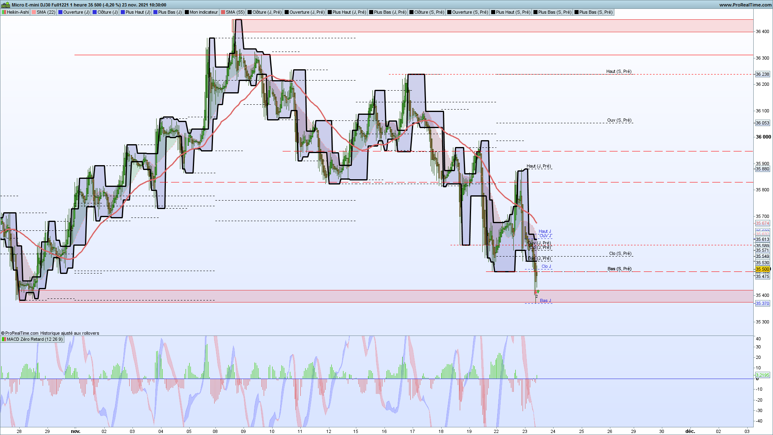
Task: Click the blue square beside Plus Haut (J)
Action: coord(123,12)
